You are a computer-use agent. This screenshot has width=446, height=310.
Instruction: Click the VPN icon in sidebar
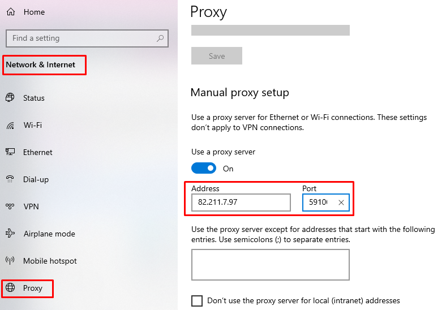point(10,206)
